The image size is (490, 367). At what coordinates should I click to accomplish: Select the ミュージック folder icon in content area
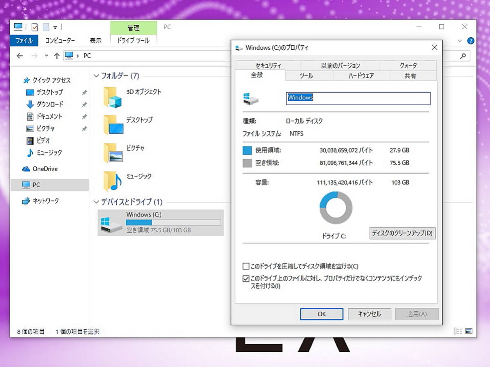click(x=112, y=181)
